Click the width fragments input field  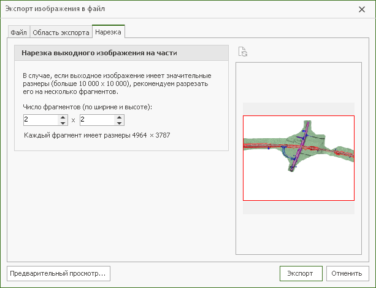[40, 120]
